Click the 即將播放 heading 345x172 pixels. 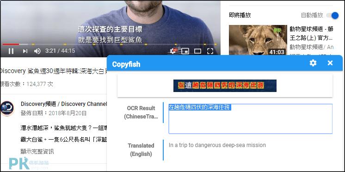pyautogui.click(x=240, y=15)
